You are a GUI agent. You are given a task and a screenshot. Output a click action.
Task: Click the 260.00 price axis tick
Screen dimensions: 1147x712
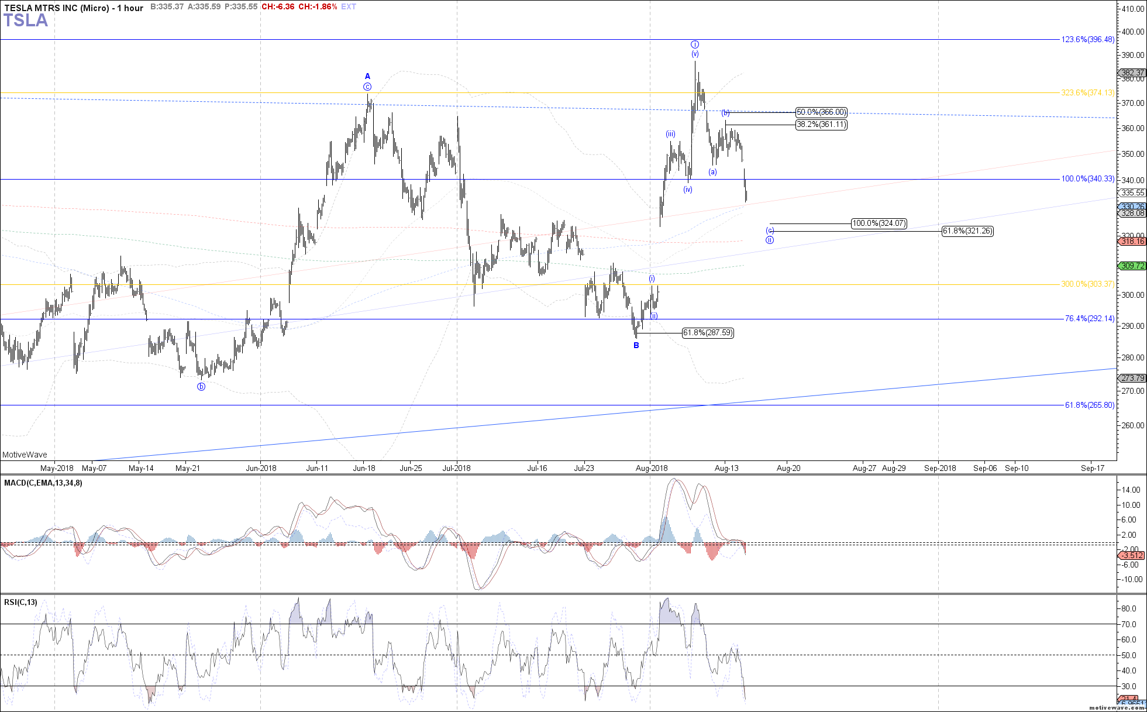1134,425
